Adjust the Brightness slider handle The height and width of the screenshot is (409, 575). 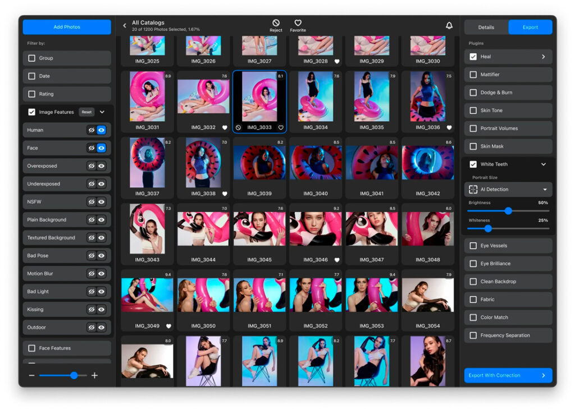click(x=508, y=211)
